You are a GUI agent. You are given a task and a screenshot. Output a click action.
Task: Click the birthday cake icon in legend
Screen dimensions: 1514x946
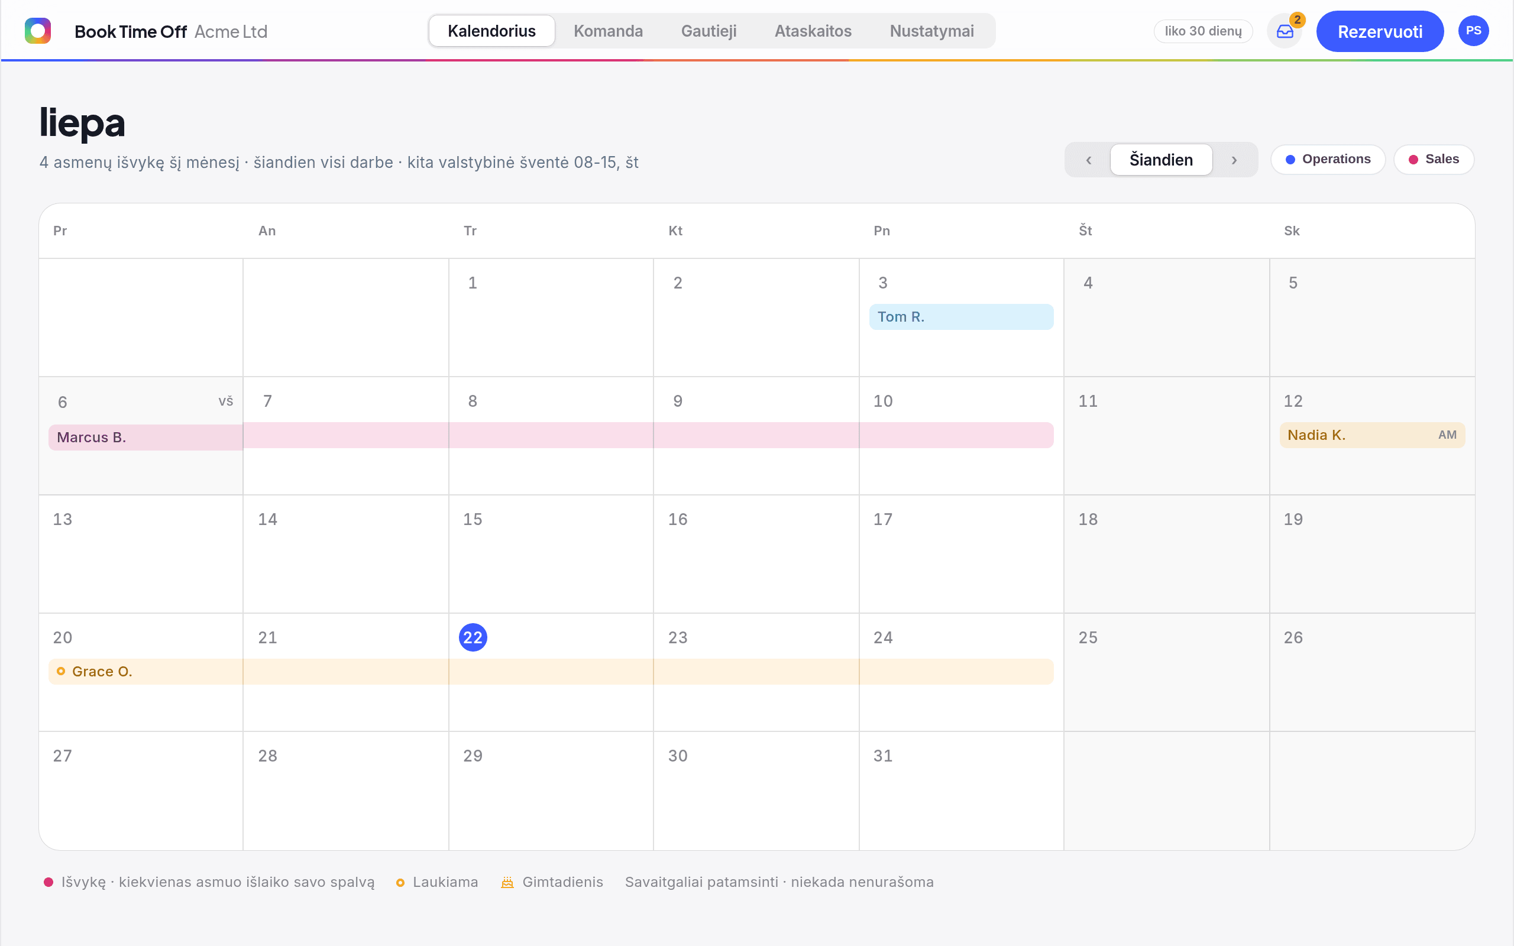coord(507,882)
